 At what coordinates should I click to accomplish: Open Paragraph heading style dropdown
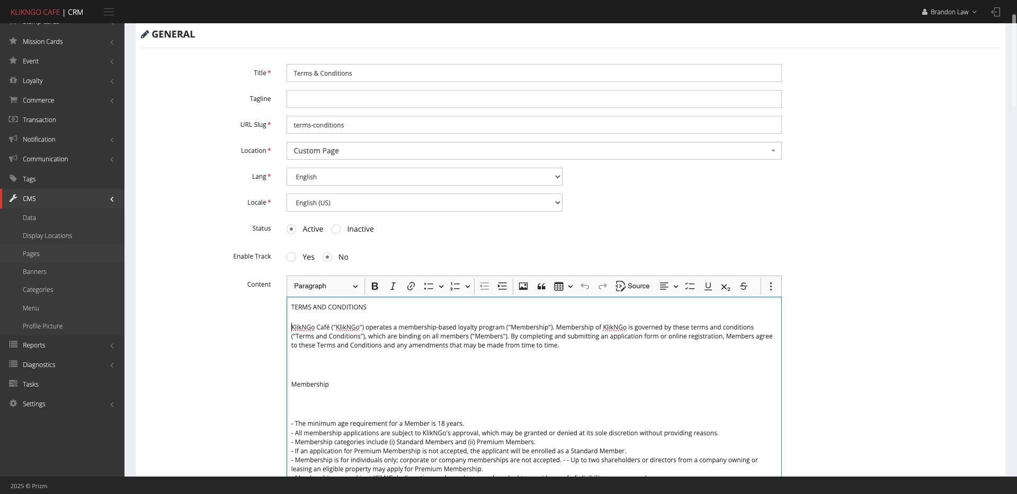(326, 286)
